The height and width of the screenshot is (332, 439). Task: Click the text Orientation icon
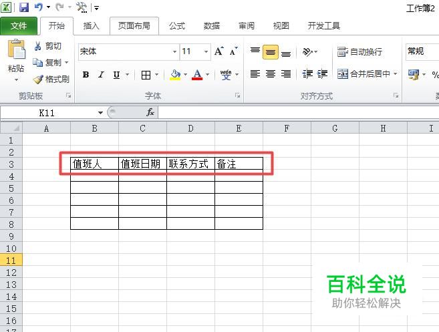coord(307,52)
